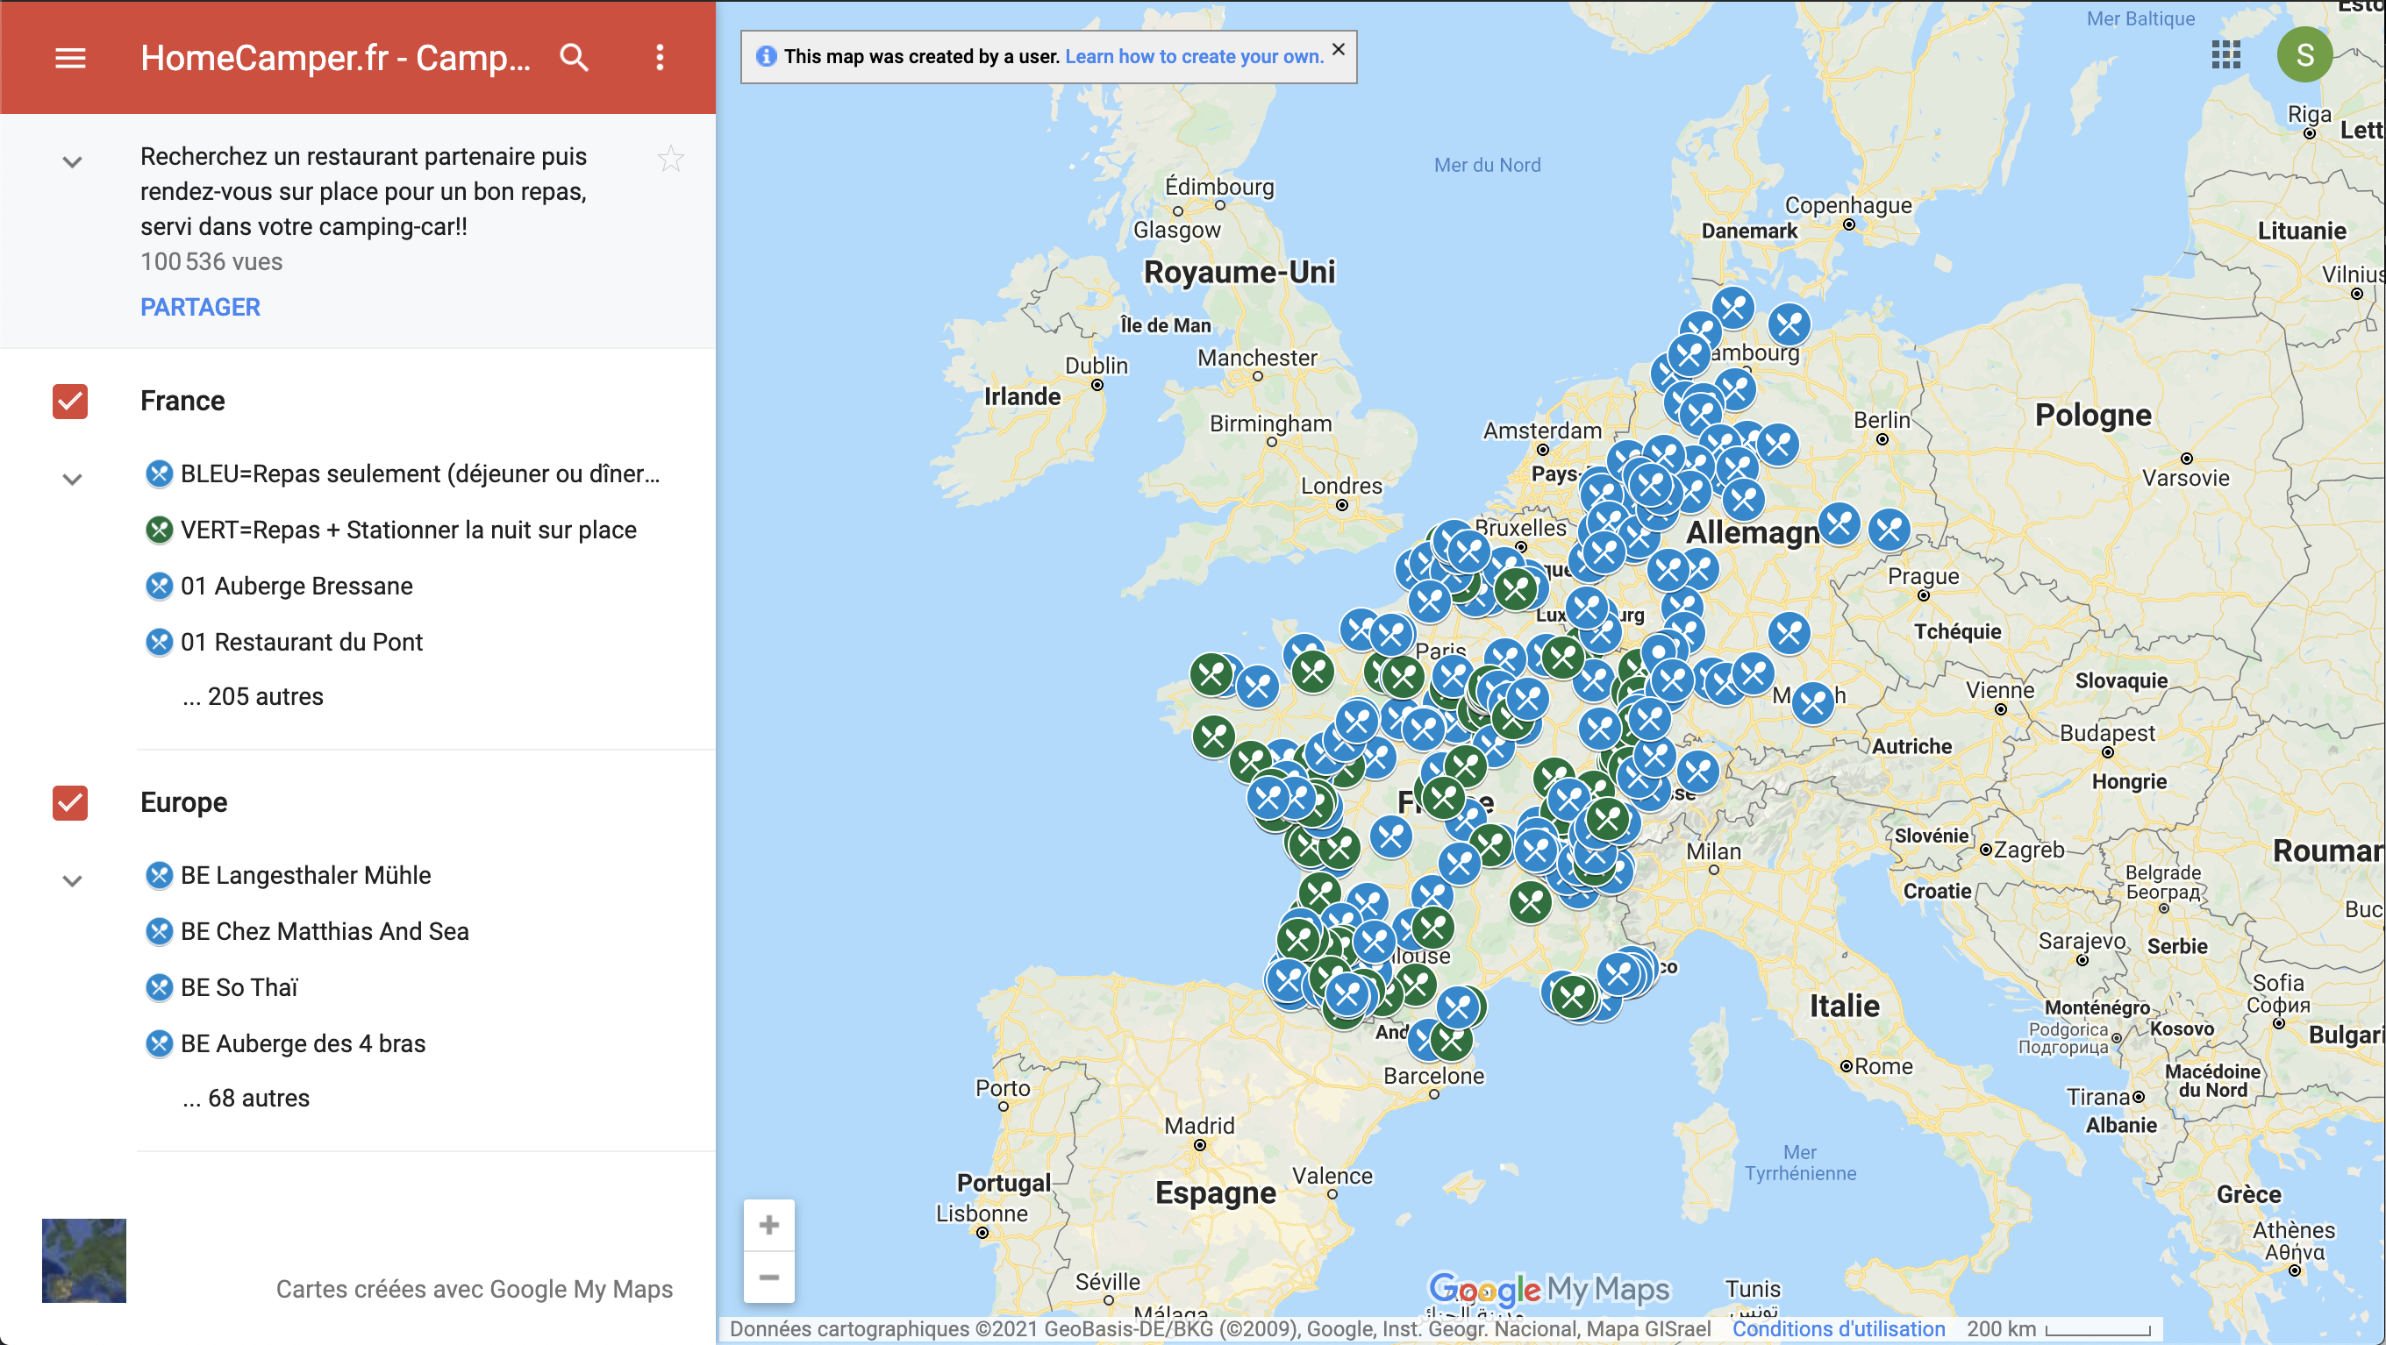Image resolution: width=2386 pixels, height=1345 pixels.
Task: Click the 100 536 vues text
Action: click(211, 261)
